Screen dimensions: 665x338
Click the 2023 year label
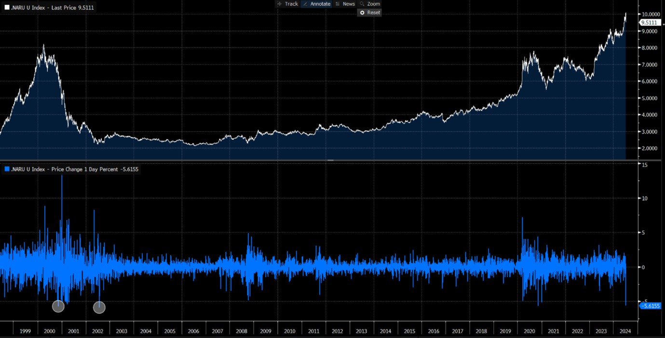click(x=601, y=331)
